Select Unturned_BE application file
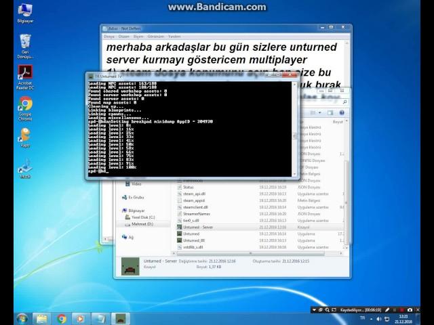The width and height of the screenshot is (434, 325). (x=260, y=240)
